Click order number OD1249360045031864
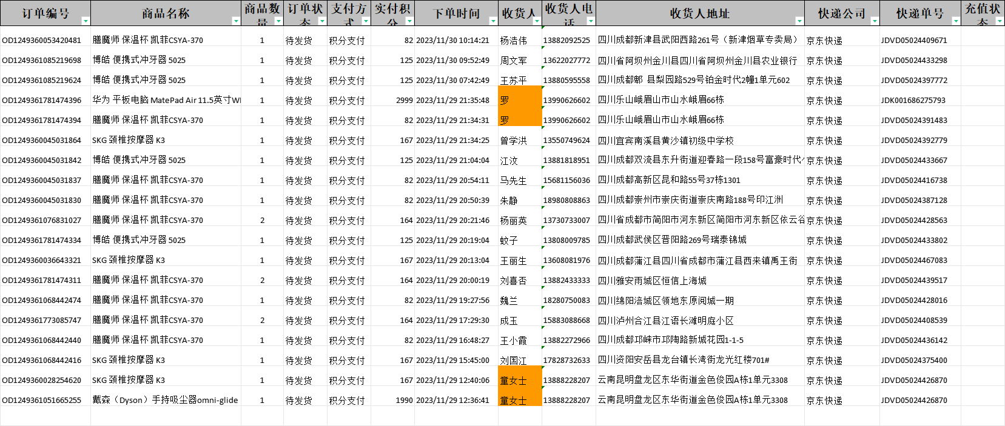Screen dimensions: 1005x426 (x=42, y=141)
